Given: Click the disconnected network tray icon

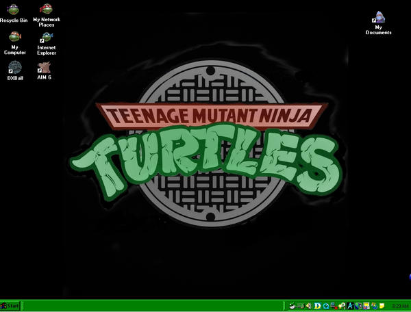Looking at the screenshot, I should [x=334, y=306].
